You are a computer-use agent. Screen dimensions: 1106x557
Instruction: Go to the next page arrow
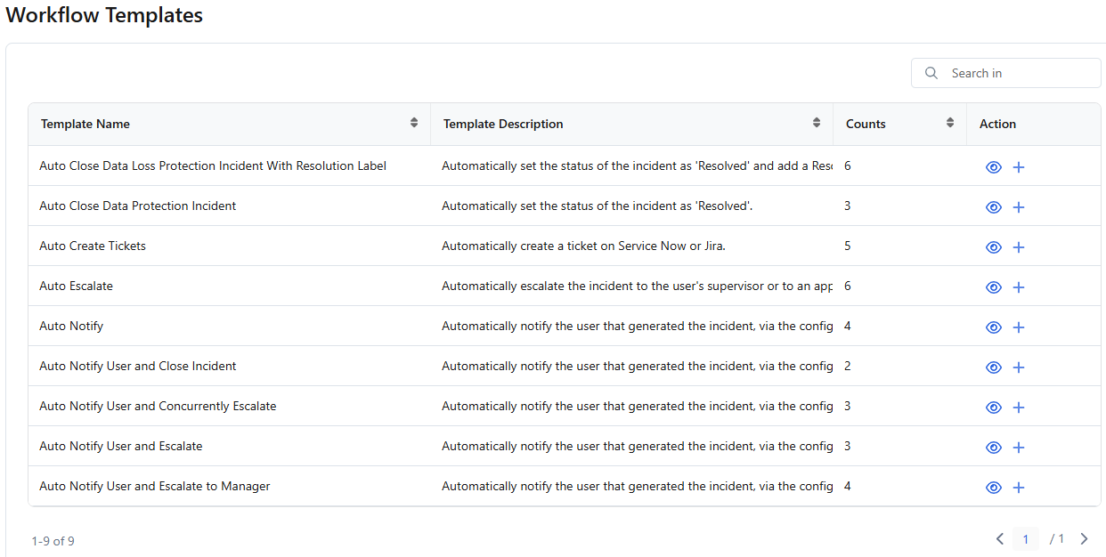(x=1084, y=538)
